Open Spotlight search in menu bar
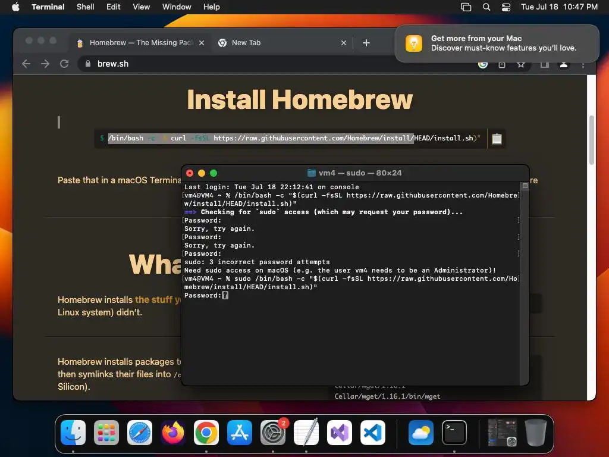The width and height of the screenshot is (609, 457). 486,7
